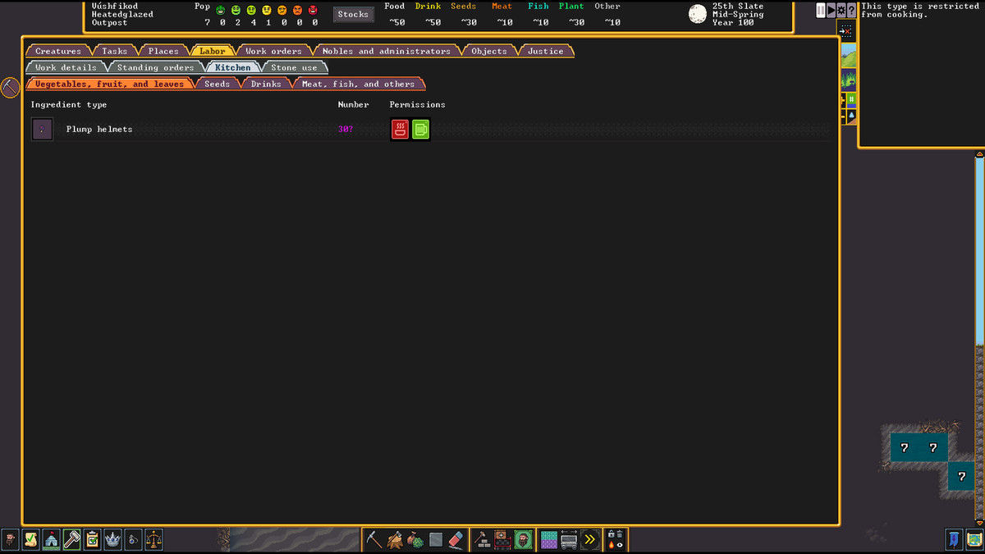This screenshot has height=554, width=985.
Task: Click the small flame melt icon
Action: [611, 545]
